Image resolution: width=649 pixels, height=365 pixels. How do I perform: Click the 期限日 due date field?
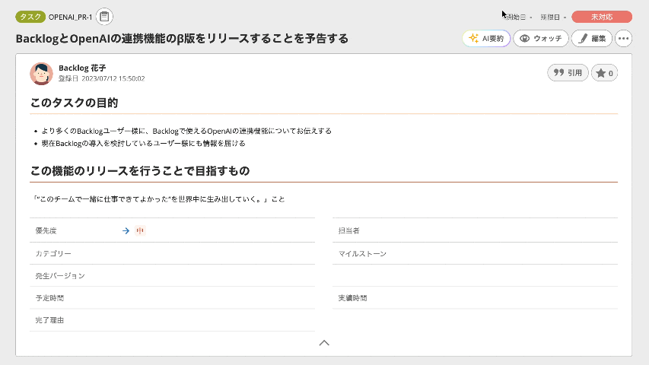(x=552, y=17)
